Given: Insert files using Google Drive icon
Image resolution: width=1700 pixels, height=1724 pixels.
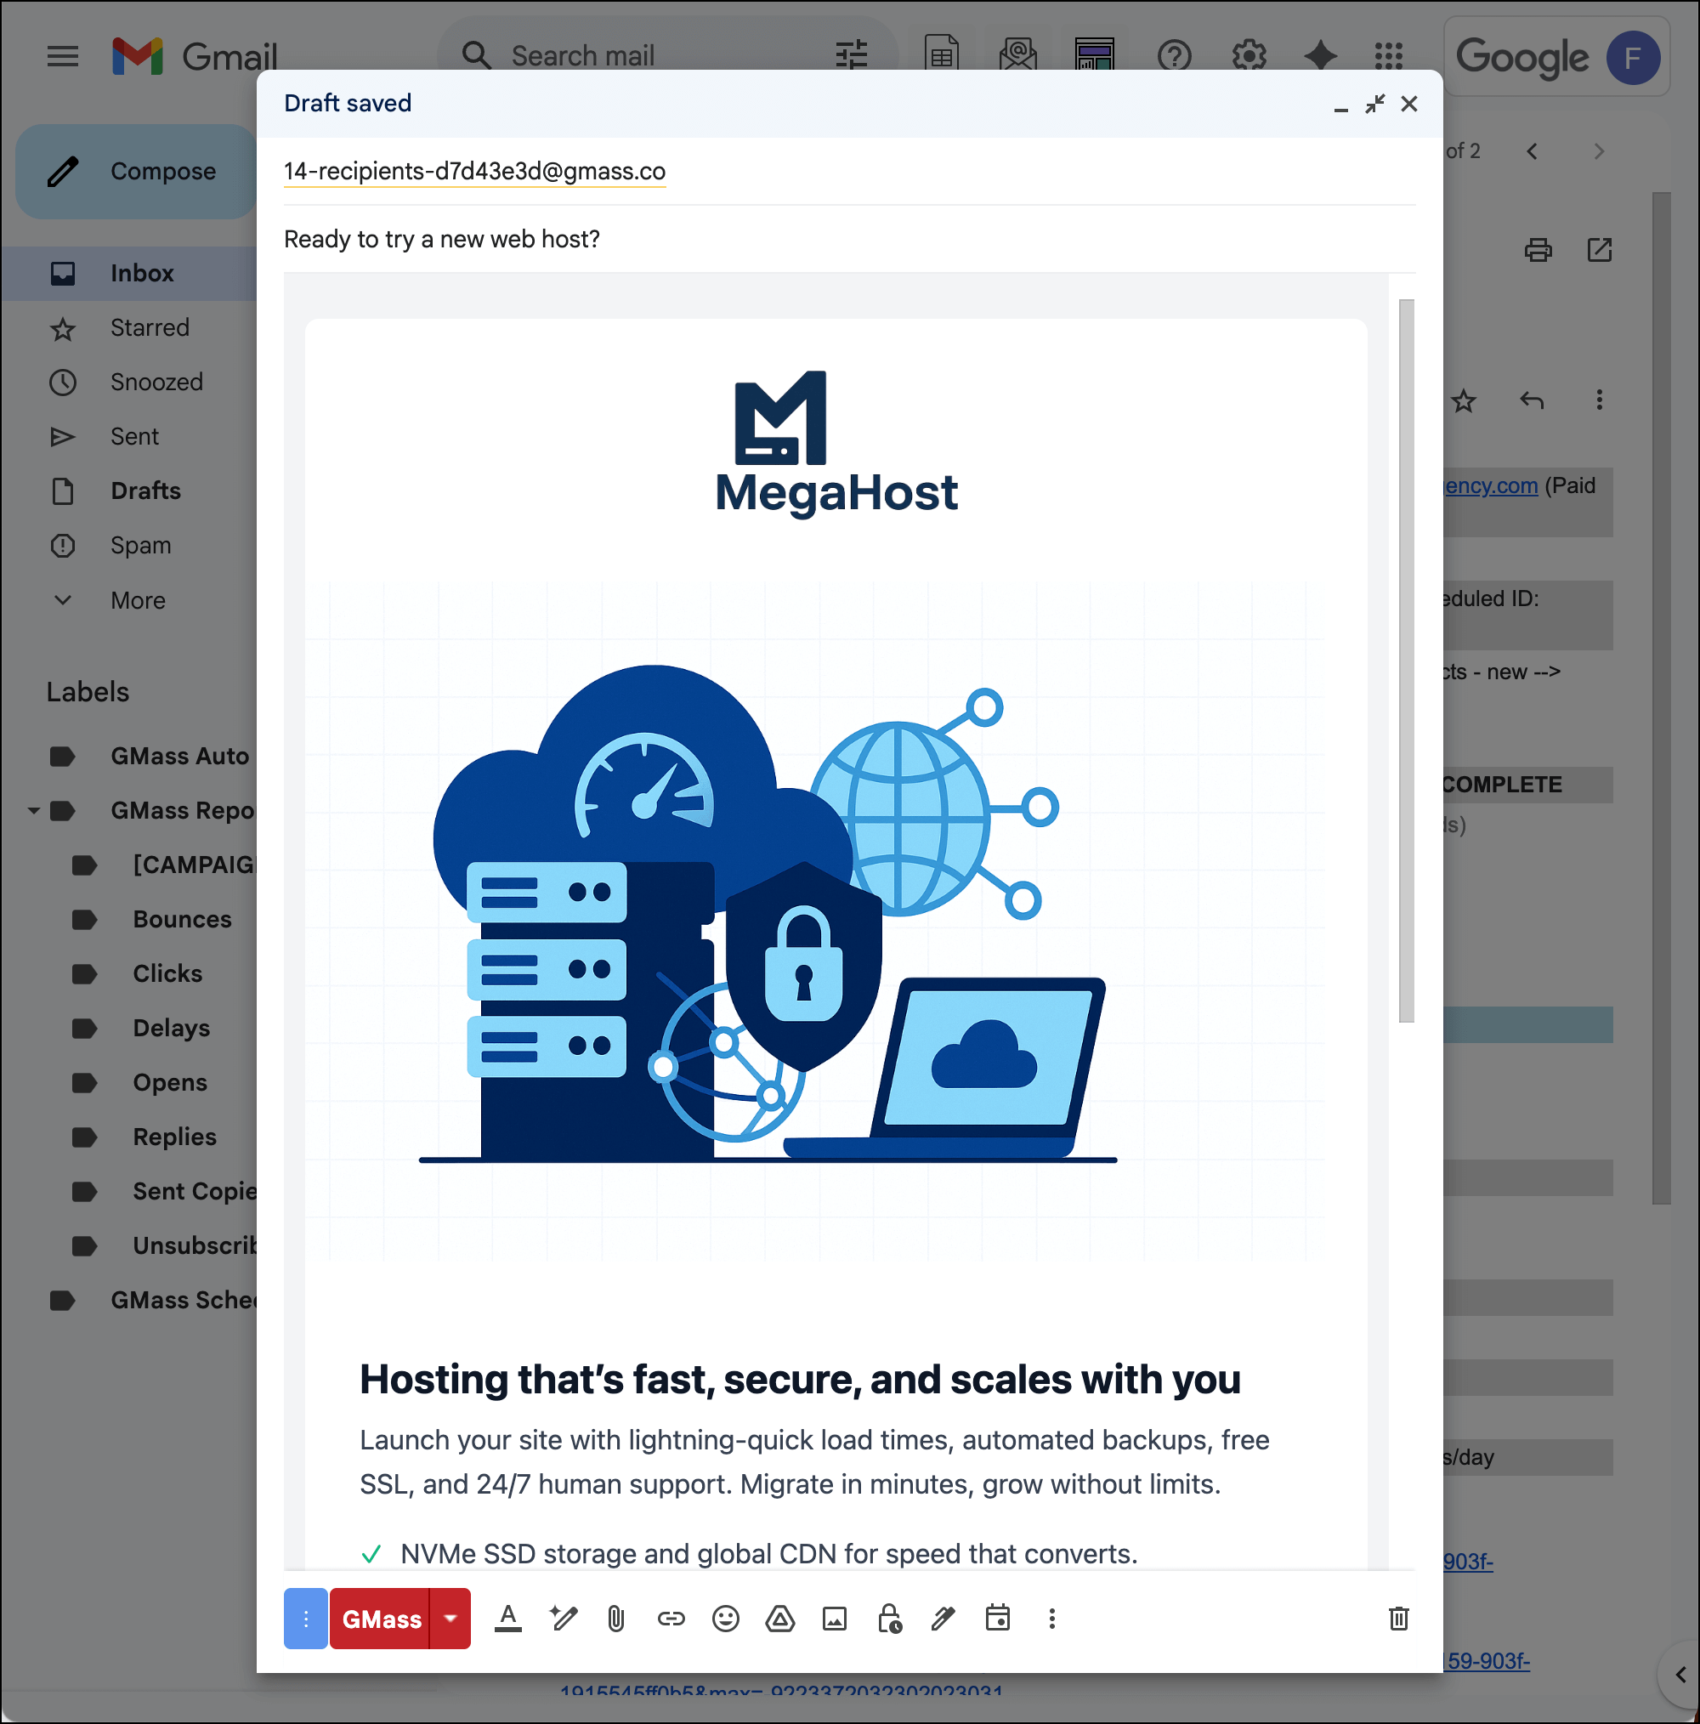Looking at the screenshot, I should 780,1619.
